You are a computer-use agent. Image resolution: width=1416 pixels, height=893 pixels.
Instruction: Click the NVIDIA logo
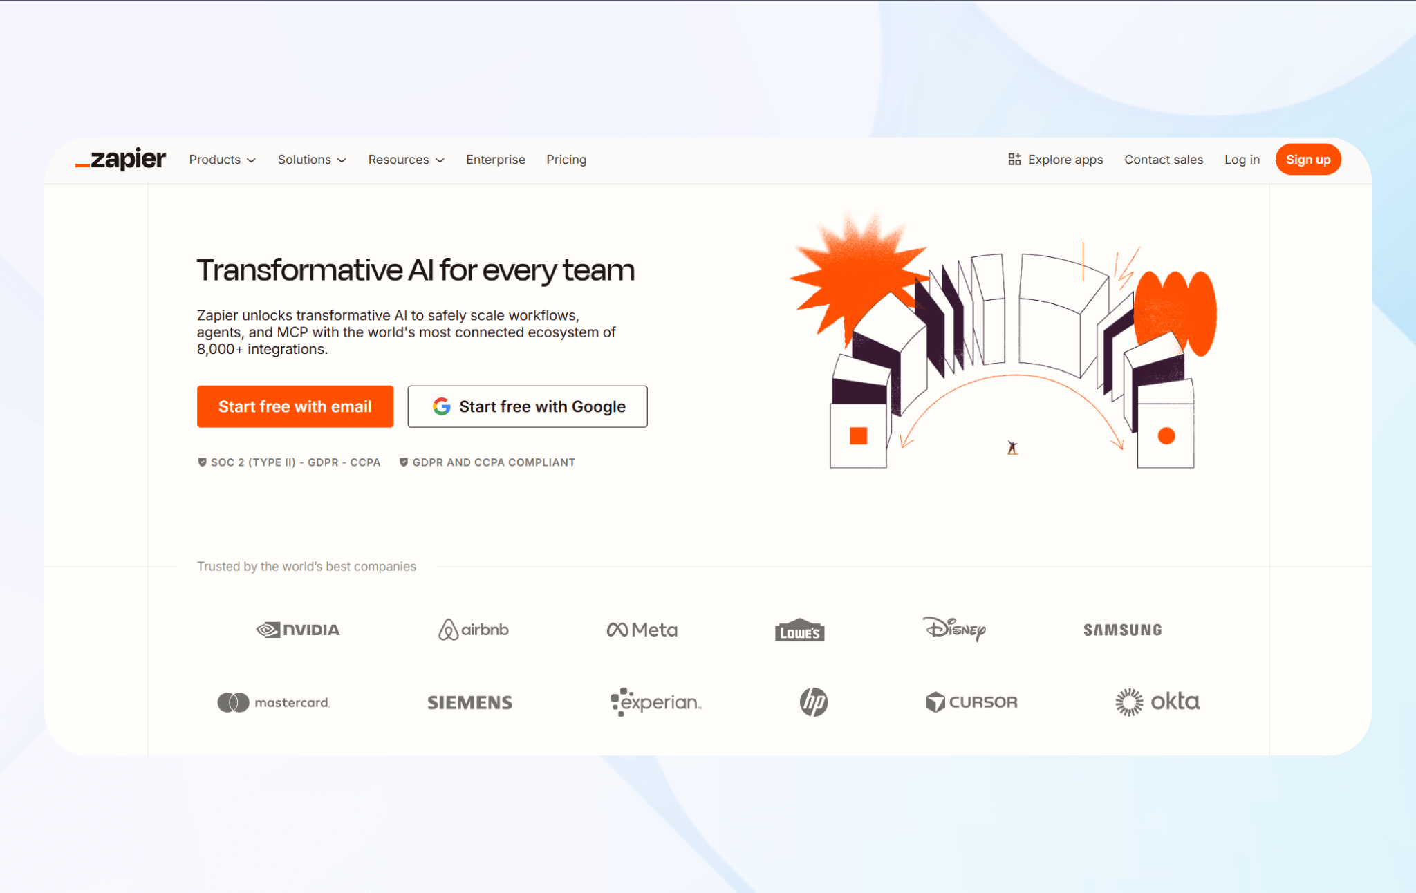tap(298, 630)
